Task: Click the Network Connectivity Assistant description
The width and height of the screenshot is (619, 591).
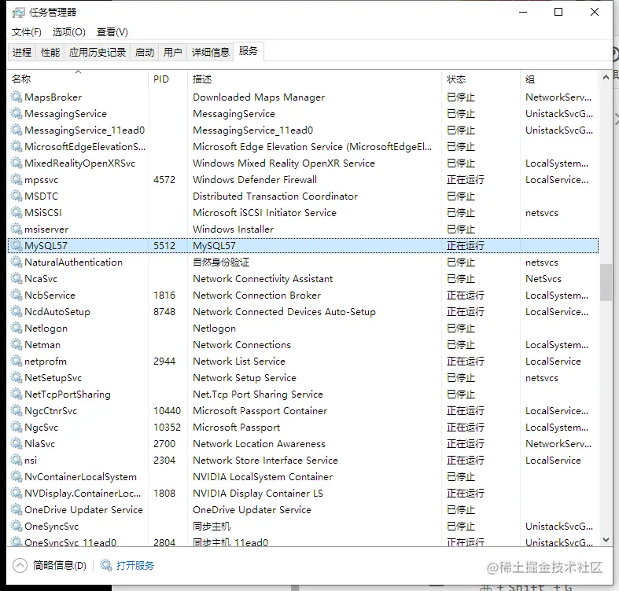Action: [263, 279]
